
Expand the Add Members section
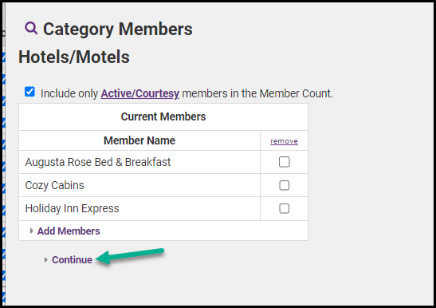coord(69,231)
